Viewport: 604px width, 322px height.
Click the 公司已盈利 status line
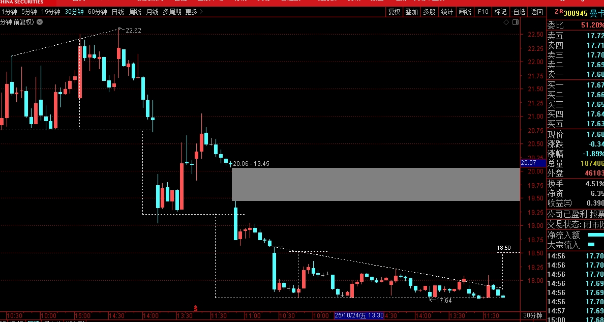(x=576, y=214)
